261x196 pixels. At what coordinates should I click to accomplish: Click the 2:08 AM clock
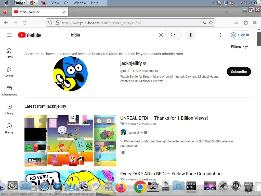246,3
